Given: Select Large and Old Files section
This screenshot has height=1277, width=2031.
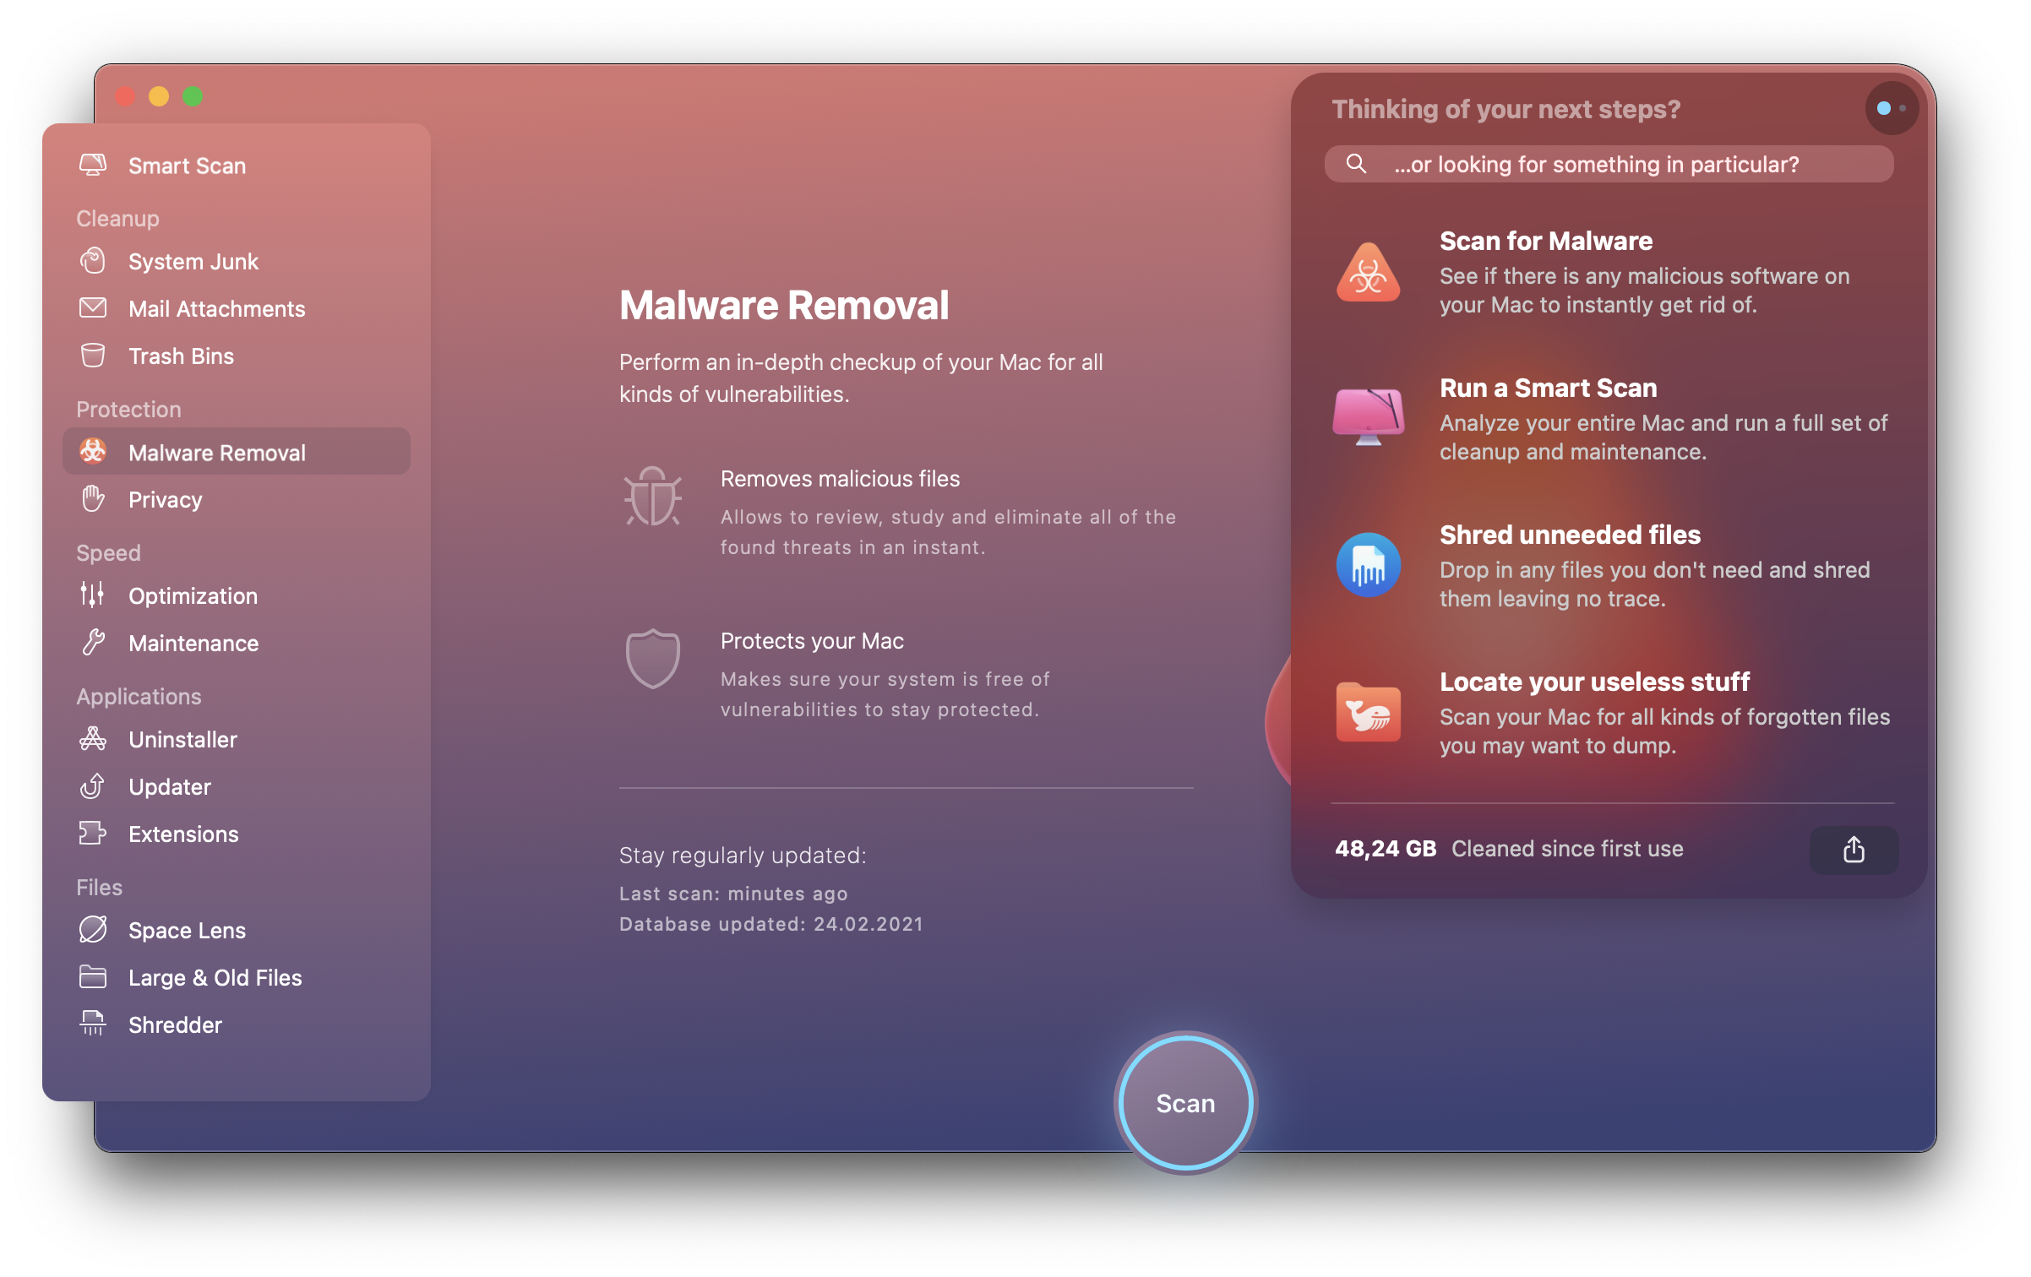Looking at the screenshot, I should (x=215, y=977).
